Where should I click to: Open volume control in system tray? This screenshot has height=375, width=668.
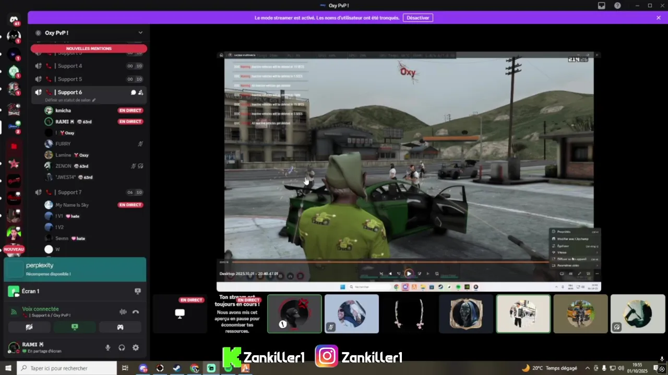621,368
